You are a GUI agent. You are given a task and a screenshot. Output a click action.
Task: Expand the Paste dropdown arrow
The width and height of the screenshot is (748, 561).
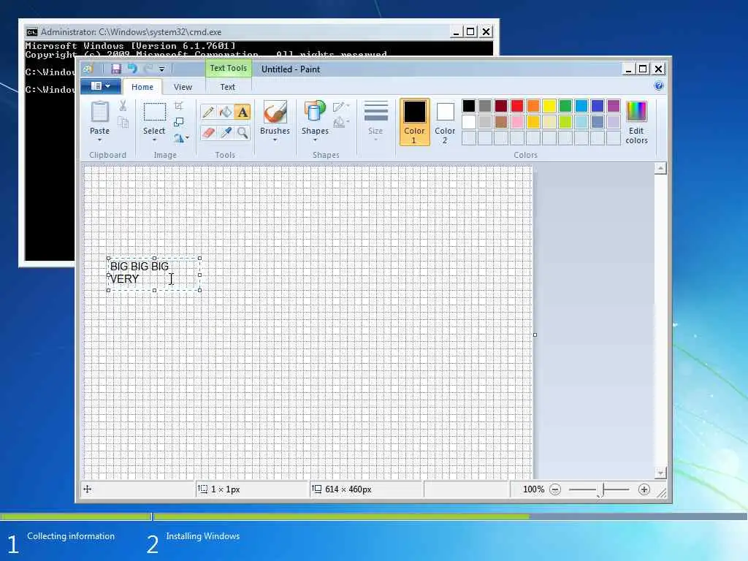pos(99,140)
